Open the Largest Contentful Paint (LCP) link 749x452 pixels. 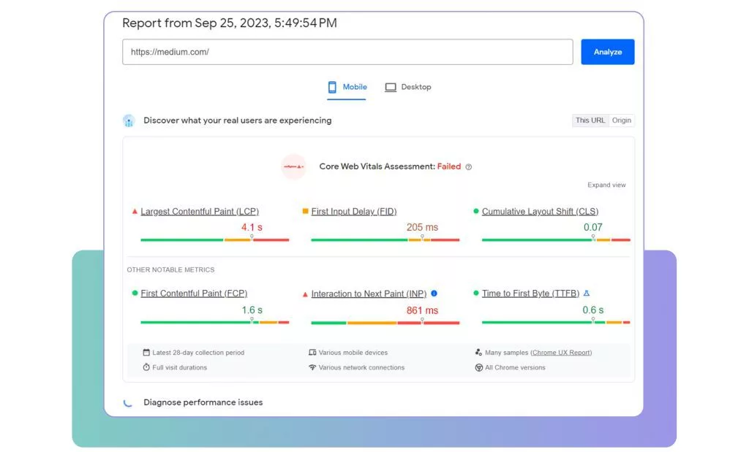pos(200,211)
